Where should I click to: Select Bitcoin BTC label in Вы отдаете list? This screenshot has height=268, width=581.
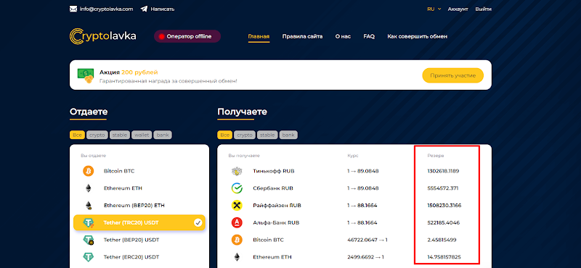pyautogui.click(x=119, y=171)
